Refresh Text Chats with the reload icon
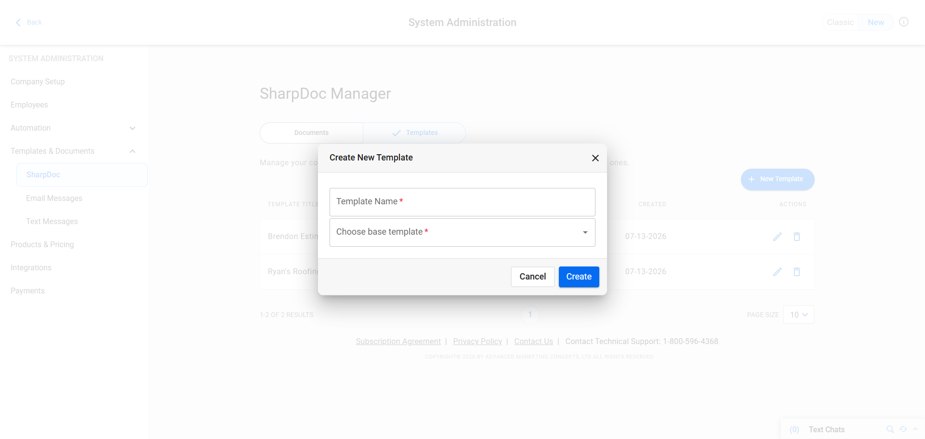 [x=903, y=429]
